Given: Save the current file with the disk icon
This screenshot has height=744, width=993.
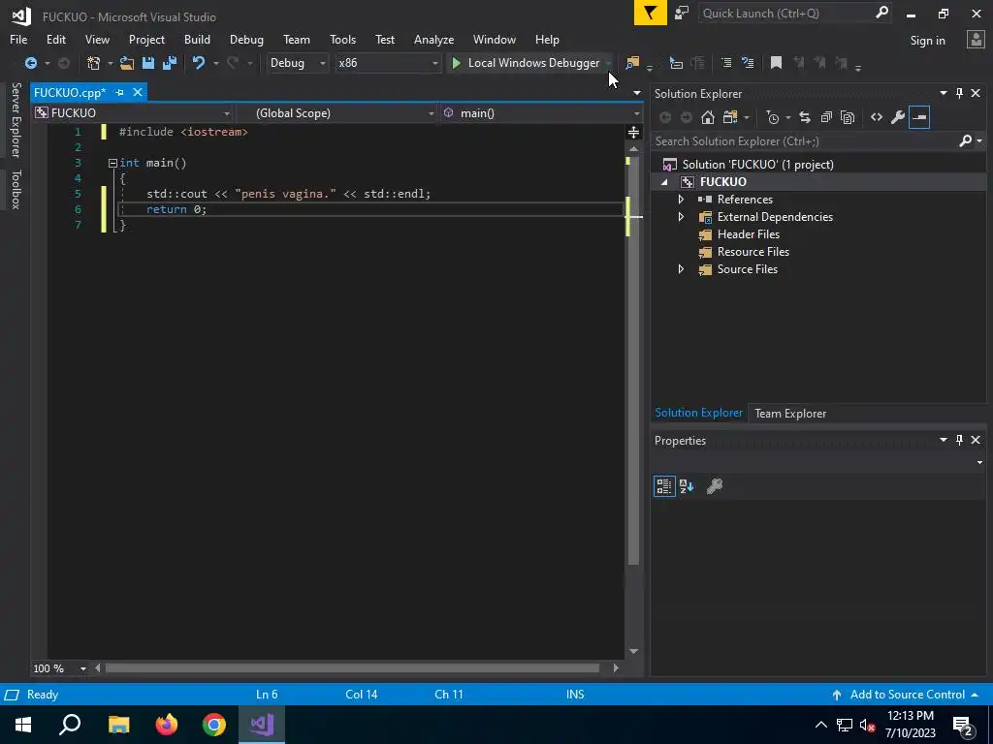Looking at the screenshot, I should pos(148,63).
